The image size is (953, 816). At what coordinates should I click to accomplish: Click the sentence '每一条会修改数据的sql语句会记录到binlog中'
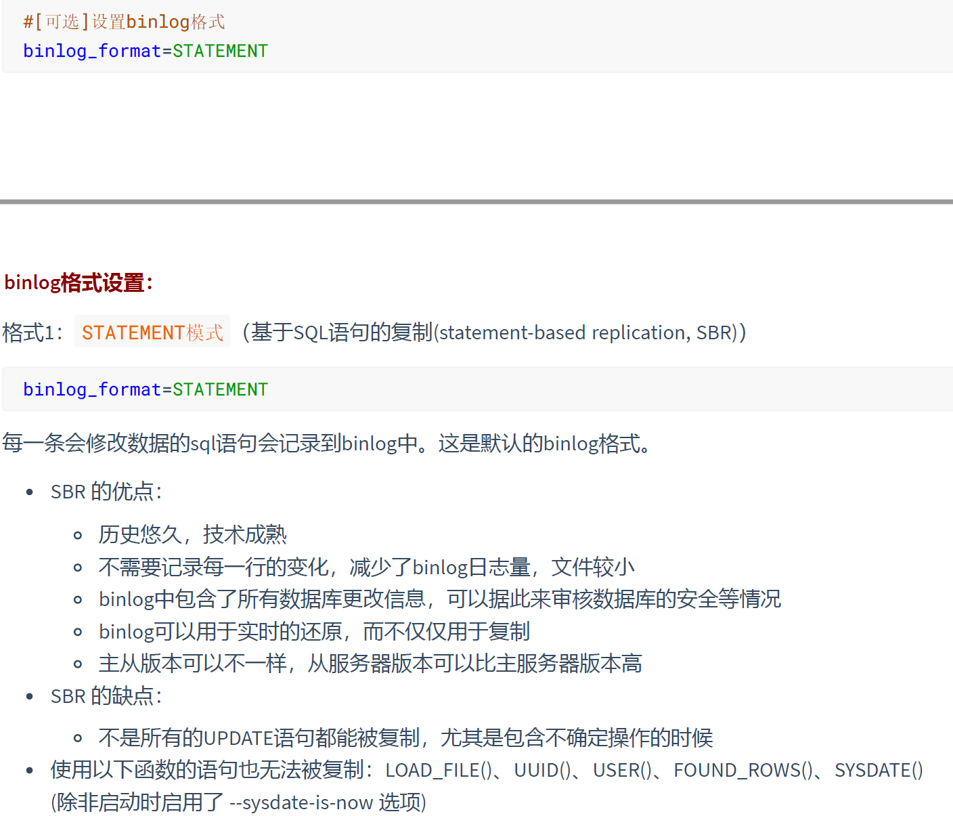pyautogui.click(x=210, y=444)
